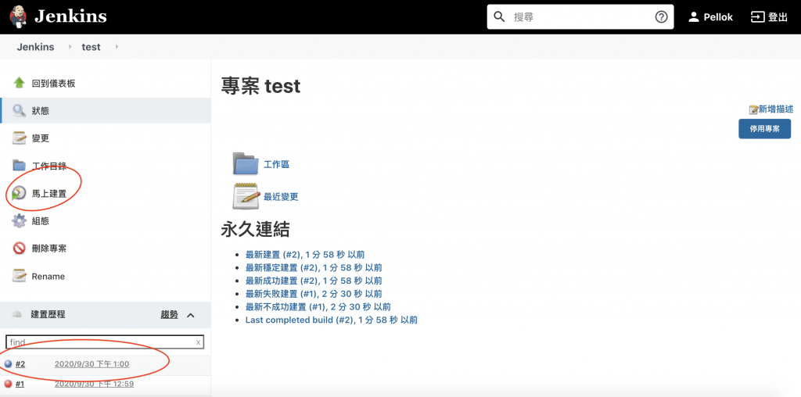801x397 pixels.
Task: Click the 組態 gear icon
Action: pos(19,221)
